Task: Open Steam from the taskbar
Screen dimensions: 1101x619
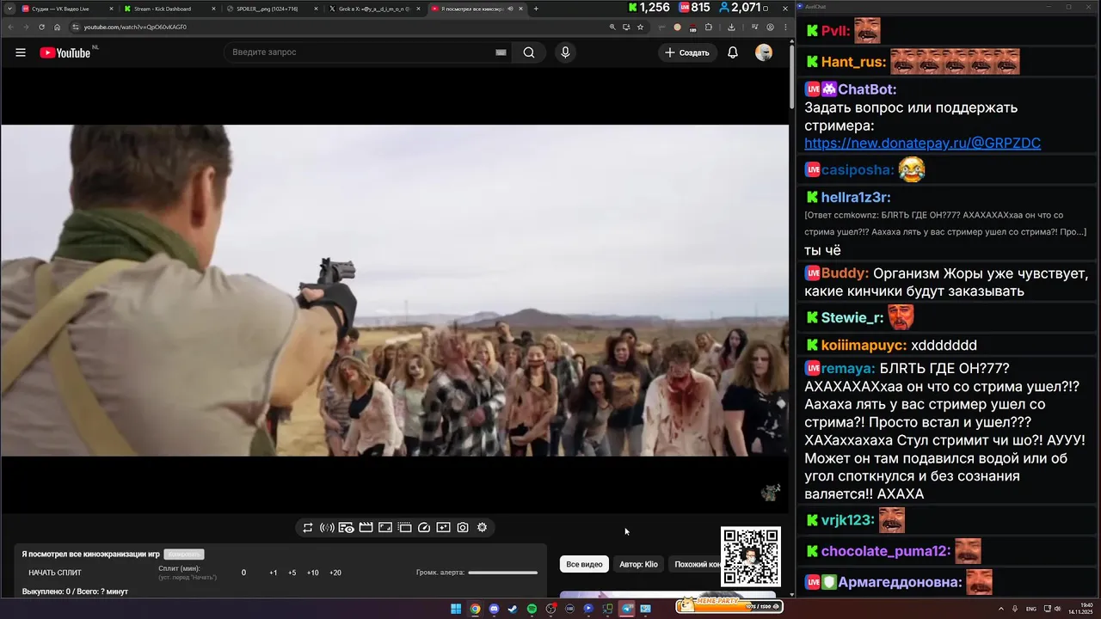Action: coord(513,609)
